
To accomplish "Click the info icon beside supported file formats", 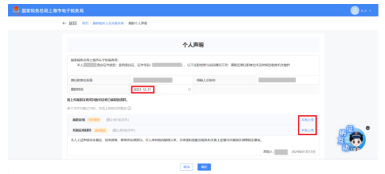I will [x=123, y=108].
